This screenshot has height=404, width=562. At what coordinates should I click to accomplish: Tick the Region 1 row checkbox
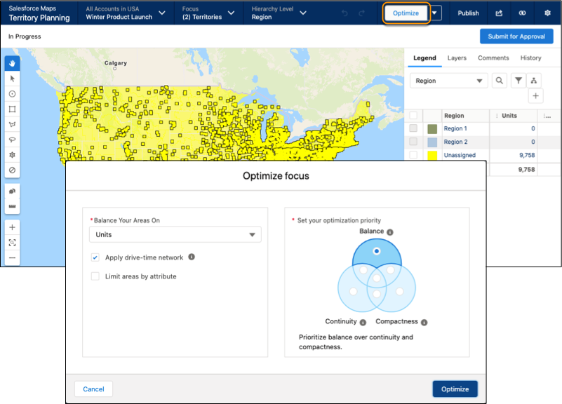pyautogui.click(x=413, y=128)
